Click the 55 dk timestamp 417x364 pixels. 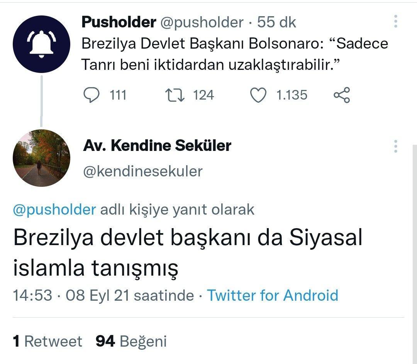click(x=277, y=22)
